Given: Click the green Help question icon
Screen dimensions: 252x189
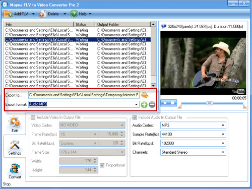Looking at the screenshot, I should pos(74,14).
